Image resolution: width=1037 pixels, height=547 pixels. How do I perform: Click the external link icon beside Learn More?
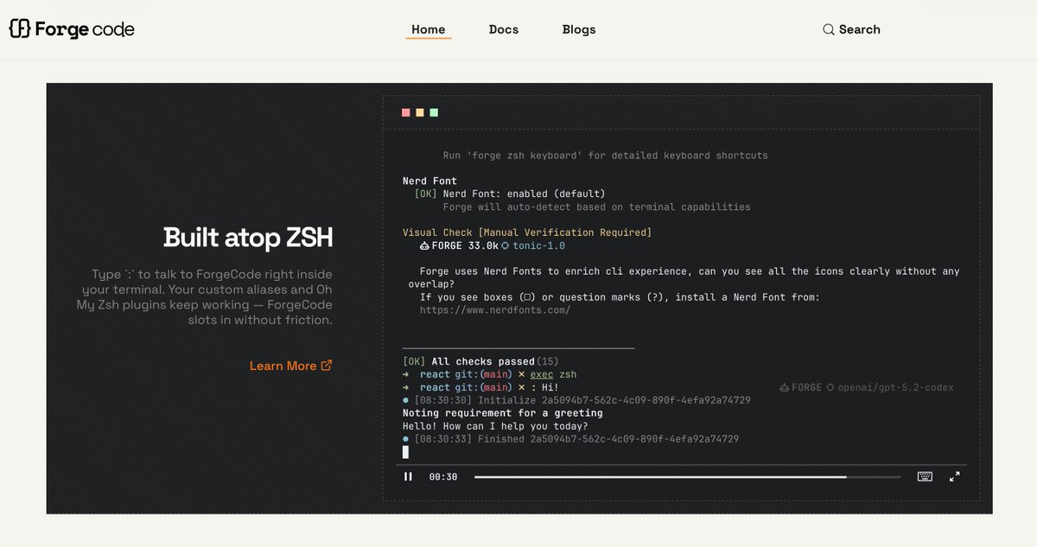327,366
